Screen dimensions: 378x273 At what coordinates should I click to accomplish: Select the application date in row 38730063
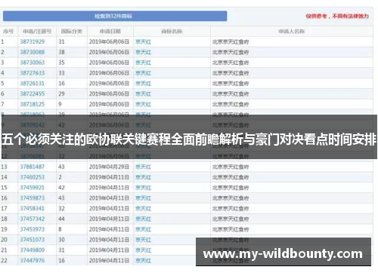(x=109, y=63)
